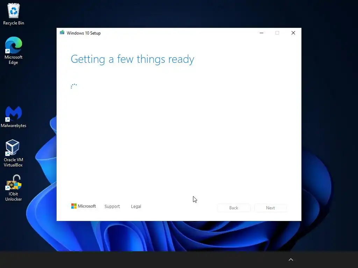The height and width of the screenshot is (268, 358).
Task: Click the Microsoft logo in Setup
Action: coord(83,206)
